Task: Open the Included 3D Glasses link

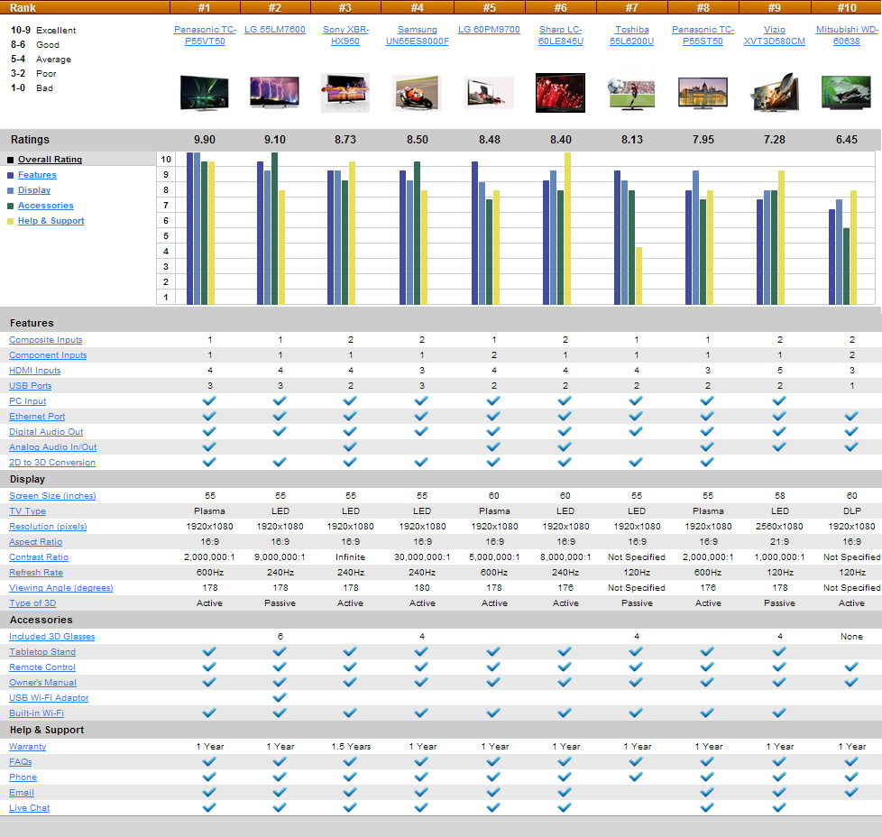Action: [x=51, y=636]
